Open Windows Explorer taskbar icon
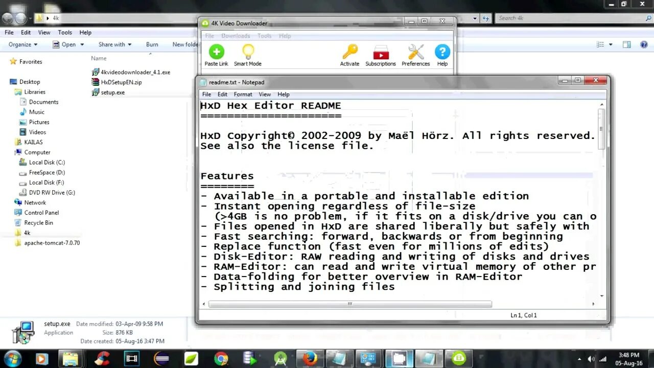 pos(71,359)
